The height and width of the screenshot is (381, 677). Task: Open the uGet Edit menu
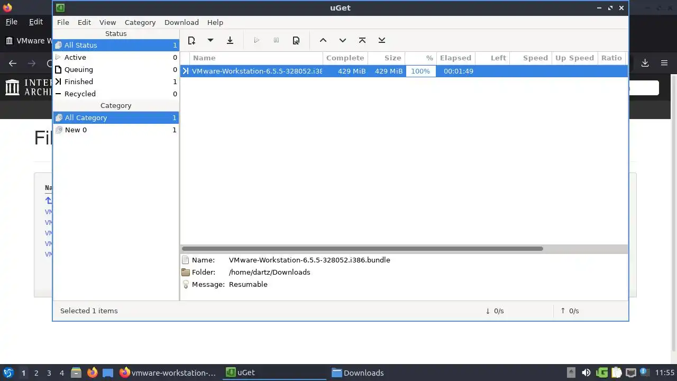84,22
